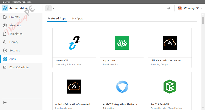Click the scrollbar down arrow
Viewport: 205px width, 110px height.
tap(203, 108)
